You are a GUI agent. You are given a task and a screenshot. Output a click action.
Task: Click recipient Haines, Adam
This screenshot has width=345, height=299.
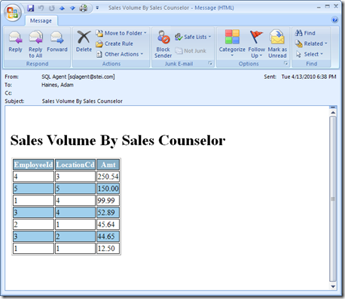click(x=57, y=85)
